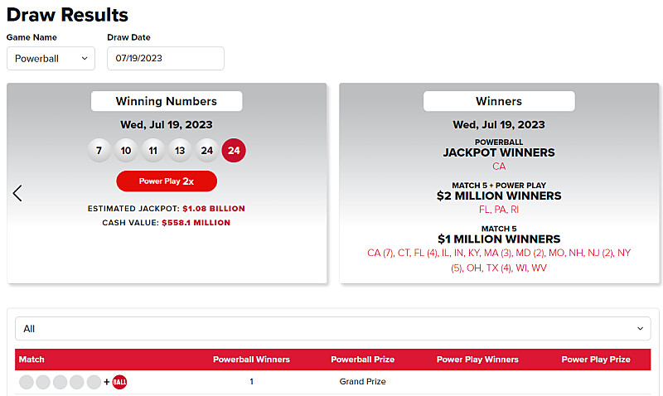This screenshot has height=396, width=663.
Task: Click the Power Play Prize column header
Action: point(596,360)
